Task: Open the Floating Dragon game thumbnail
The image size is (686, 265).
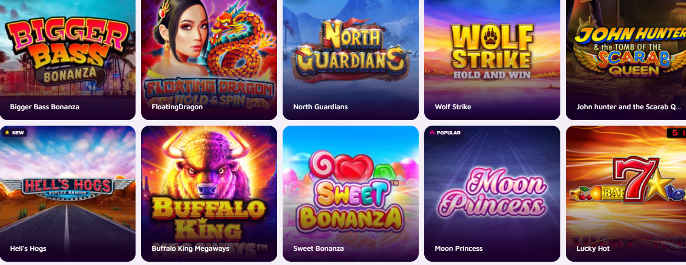Action: (209, 60)
